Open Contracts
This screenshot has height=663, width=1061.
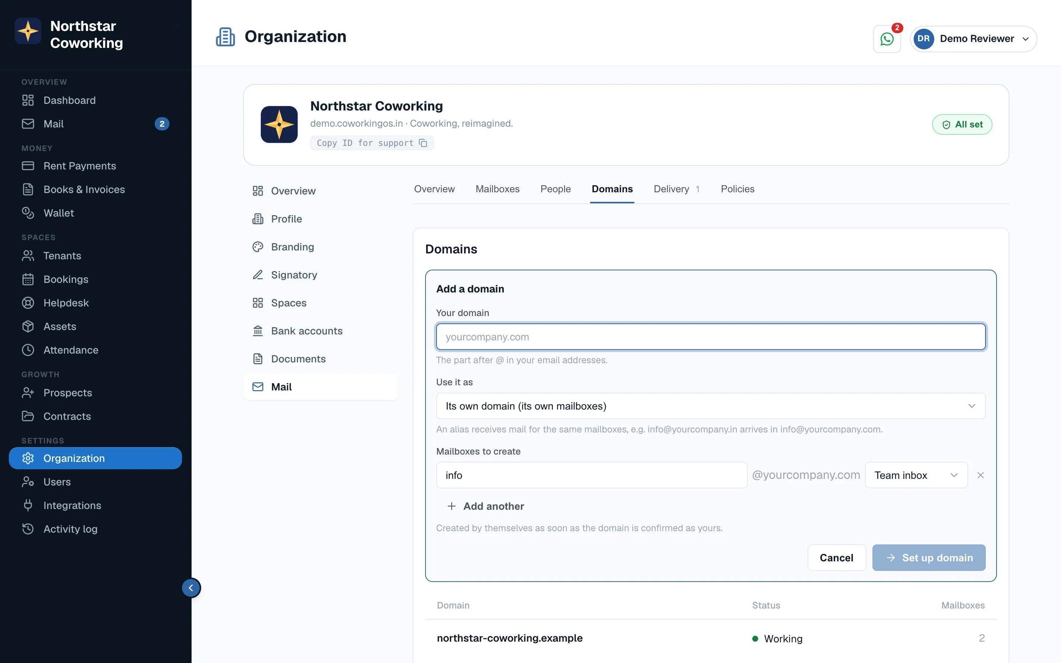tap(95, 417)
